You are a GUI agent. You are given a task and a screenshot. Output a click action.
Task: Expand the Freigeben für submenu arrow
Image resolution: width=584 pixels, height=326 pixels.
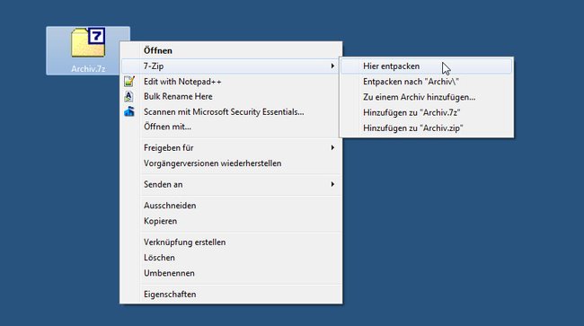click(x=332, y=148)
